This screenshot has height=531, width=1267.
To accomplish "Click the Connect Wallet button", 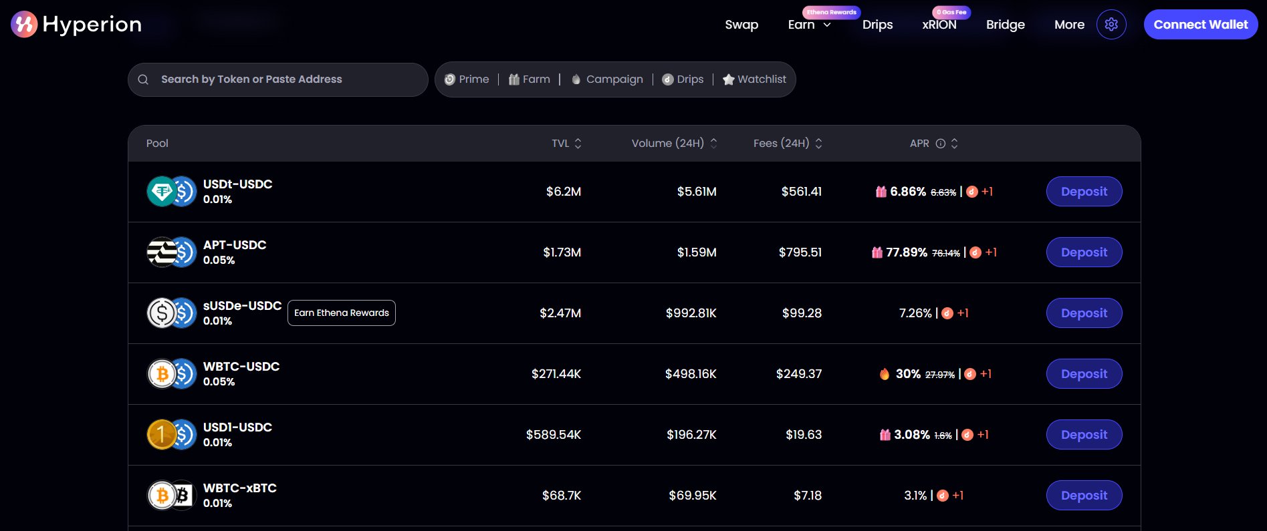I will tap(1201, 25).
